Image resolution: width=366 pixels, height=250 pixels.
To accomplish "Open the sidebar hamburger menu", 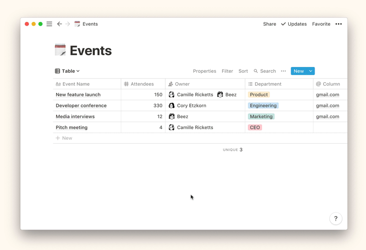I will [x=49, y=24].
